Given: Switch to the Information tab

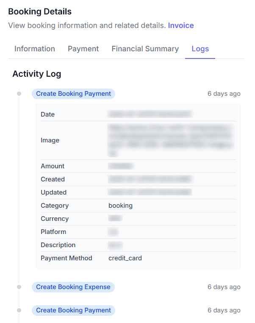Looking at the screenshot, I should [x=35, y=49].
